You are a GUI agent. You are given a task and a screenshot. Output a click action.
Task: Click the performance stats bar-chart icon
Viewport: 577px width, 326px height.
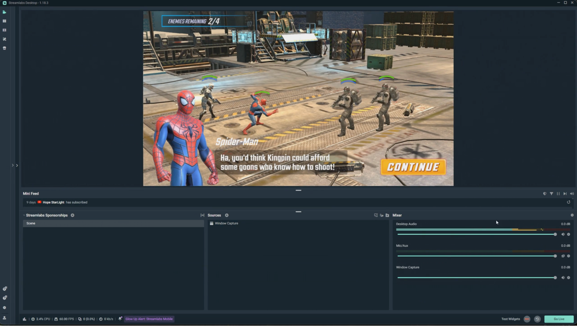(25, 319)
